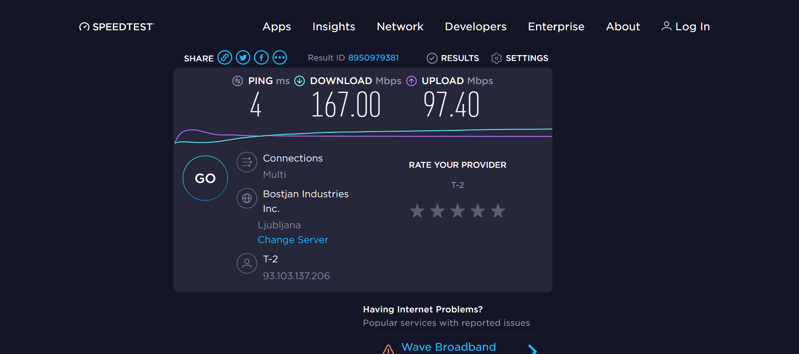Open the About menu
This screenshot has width=799, height=354.
click(623, 26)
